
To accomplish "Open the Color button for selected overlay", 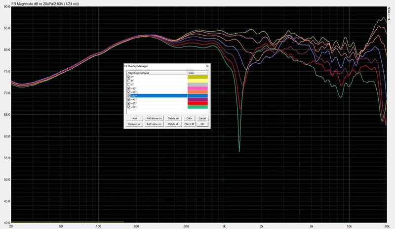I will pos(189,119).
